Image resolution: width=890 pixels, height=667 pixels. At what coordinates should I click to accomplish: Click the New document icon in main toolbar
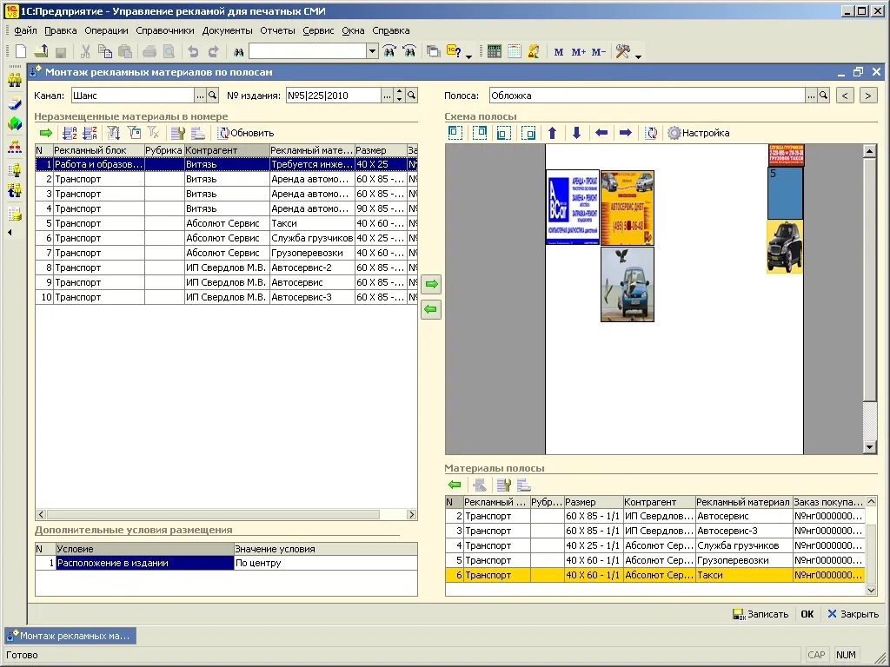pyautogui.click(x=21, y=51)
